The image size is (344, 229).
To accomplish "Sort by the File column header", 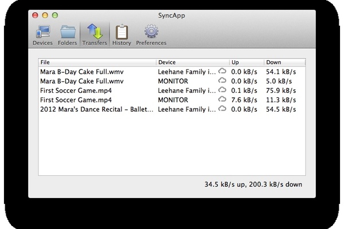I will 97,62.
